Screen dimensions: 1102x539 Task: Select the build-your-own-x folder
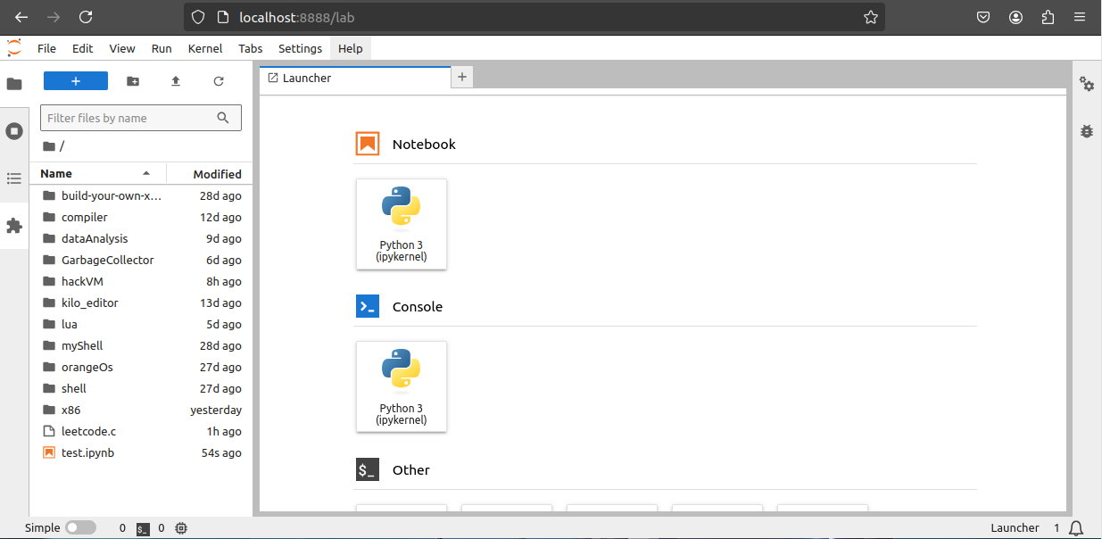141,195
